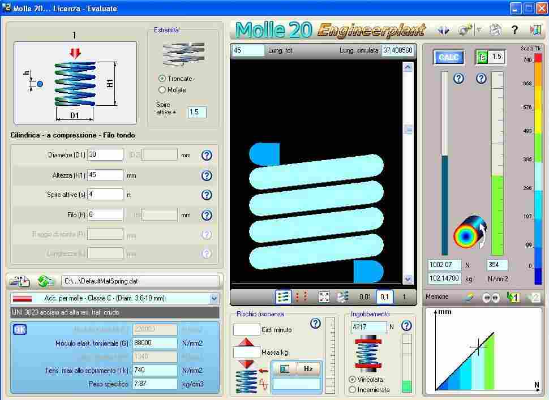Screen dimensions: 549x400
Task: Click the exit door icon in top toolbar
Action: [535, 30]
